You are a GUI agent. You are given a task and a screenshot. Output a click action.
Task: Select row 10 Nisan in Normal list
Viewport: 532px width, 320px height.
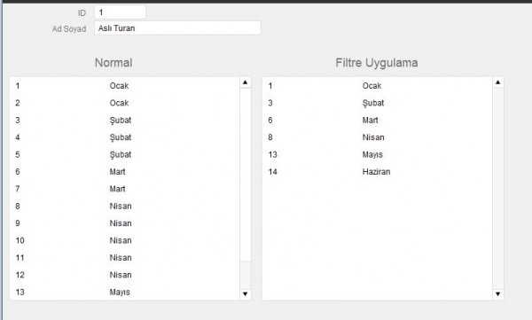[124, 240]
